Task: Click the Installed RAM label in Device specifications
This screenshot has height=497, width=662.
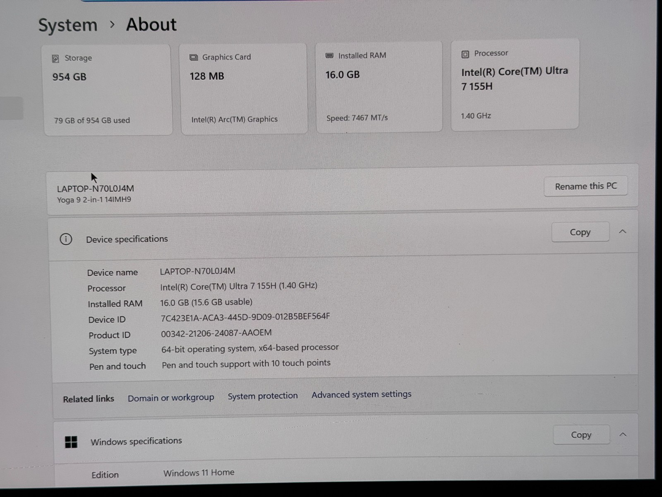Action: [115, 304]
